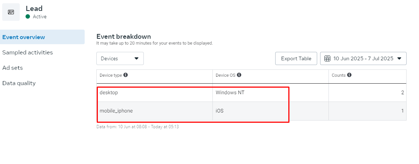Click the green Active status dot

point(28,16)
